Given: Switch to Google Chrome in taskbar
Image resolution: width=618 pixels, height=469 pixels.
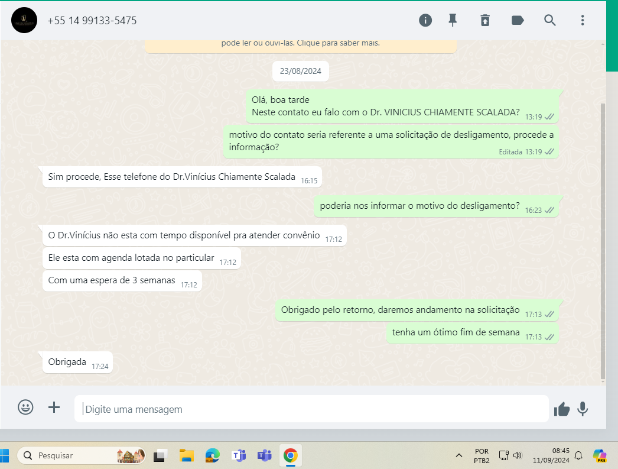Looking at the screenshot, I should coord(291,455).
